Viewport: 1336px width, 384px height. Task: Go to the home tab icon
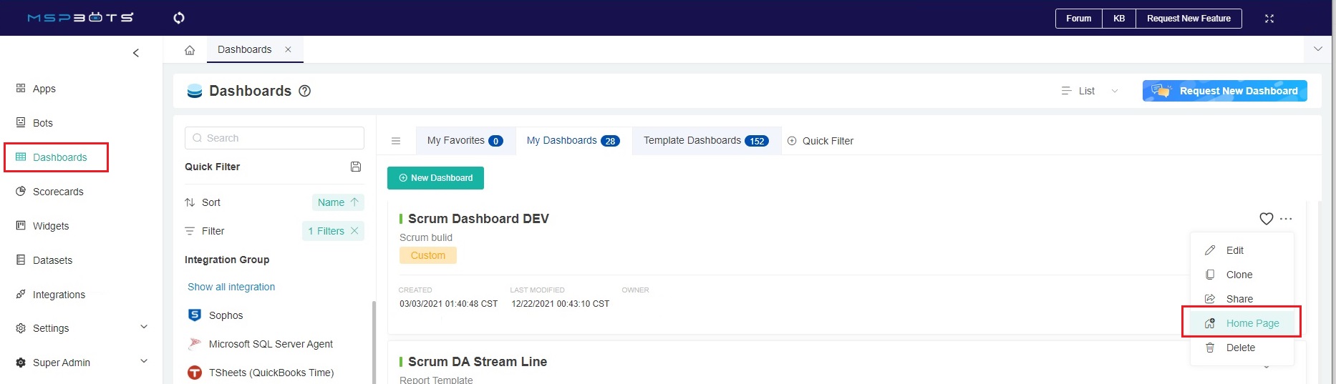point(190,50)
